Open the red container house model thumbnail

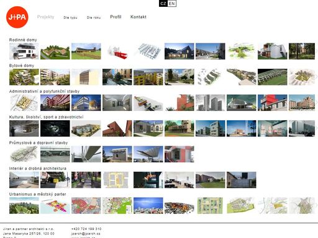(x=117, y=51)
